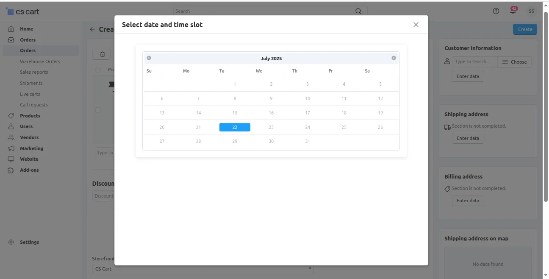This screenshot has height=279, width=549.
Task: Click Enter data under Shipping address
Action: click(x=468, y=138)
